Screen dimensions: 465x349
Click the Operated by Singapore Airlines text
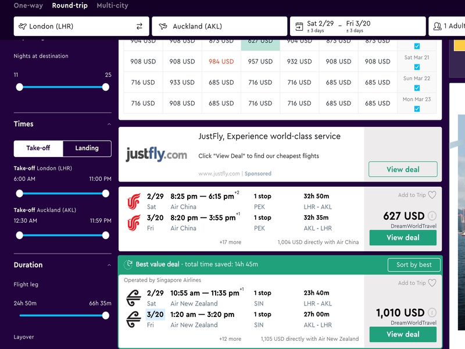pyautogui.click(x=163, y=280)
